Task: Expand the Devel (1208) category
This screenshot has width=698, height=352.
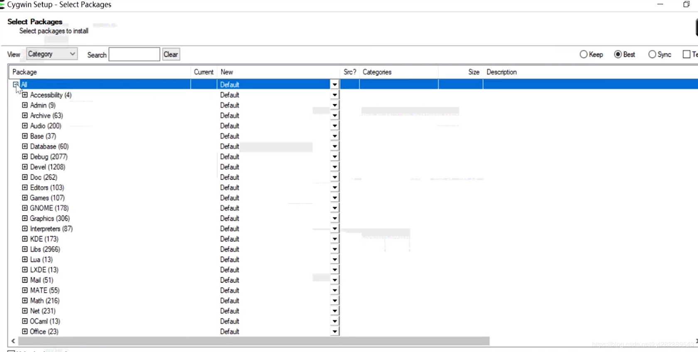Action: [x=25, y=166]
